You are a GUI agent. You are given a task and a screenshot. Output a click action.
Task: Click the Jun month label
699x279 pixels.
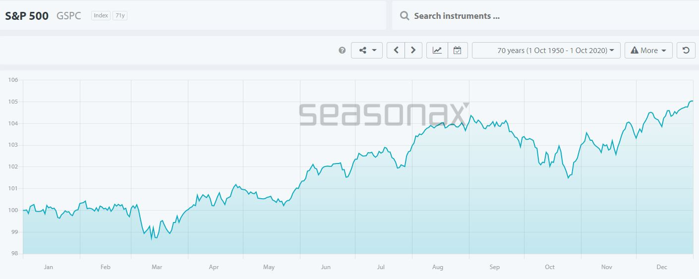click(326, 267)
